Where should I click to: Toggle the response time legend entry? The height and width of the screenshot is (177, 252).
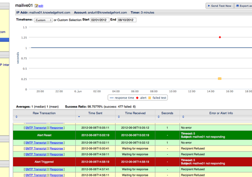click(x=122, y=98)
